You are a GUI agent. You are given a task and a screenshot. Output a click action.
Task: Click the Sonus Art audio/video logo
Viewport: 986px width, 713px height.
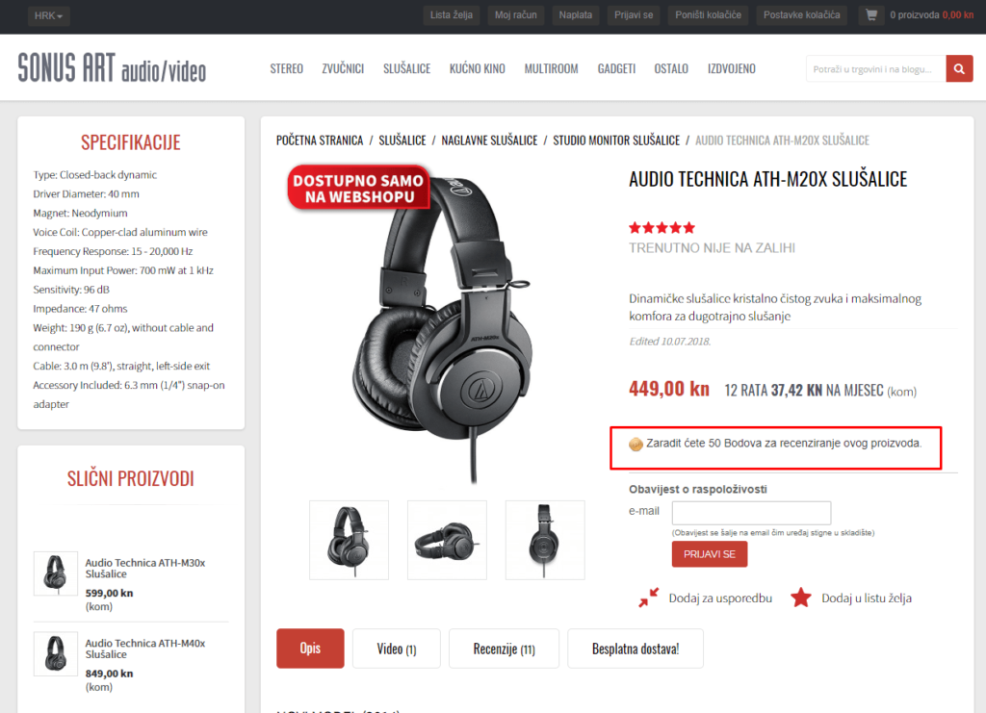click(112, 68)
